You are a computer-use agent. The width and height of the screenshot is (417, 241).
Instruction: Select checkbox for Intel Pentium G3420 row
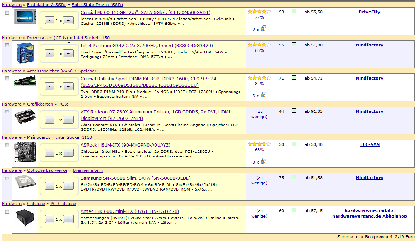7,46
